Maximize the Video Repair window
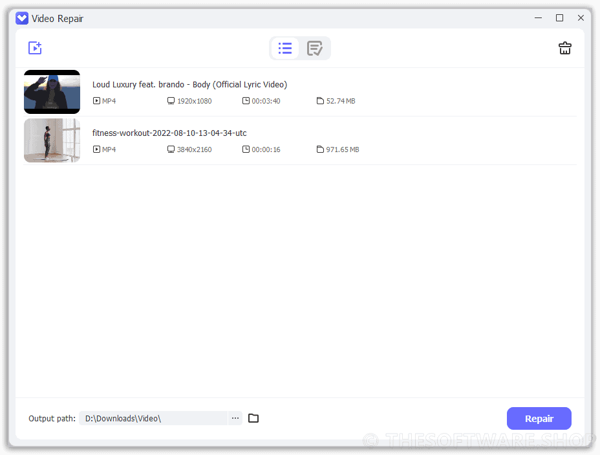Image resolution: width=600 pixels, height=455 pixels. pyautogui.click(x=559, y=18)
